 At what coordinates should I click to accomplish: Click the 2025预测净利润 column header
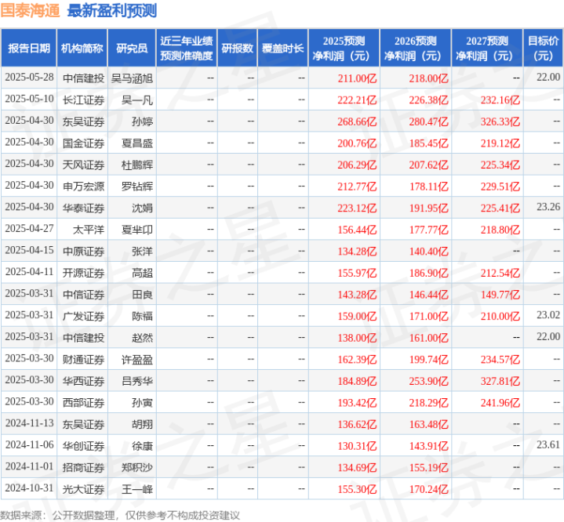point(344,48)
